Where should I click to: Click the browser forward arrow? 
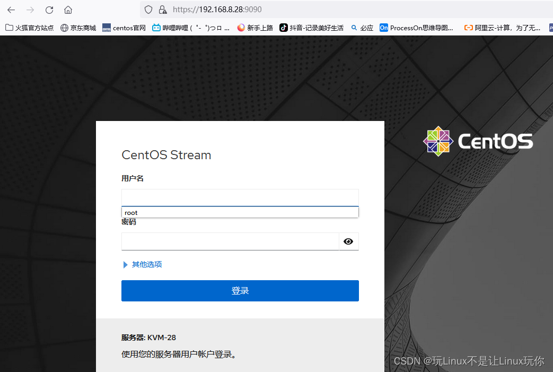coord(30,10)
